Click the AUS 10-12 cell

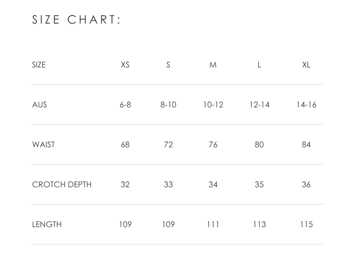213,105
